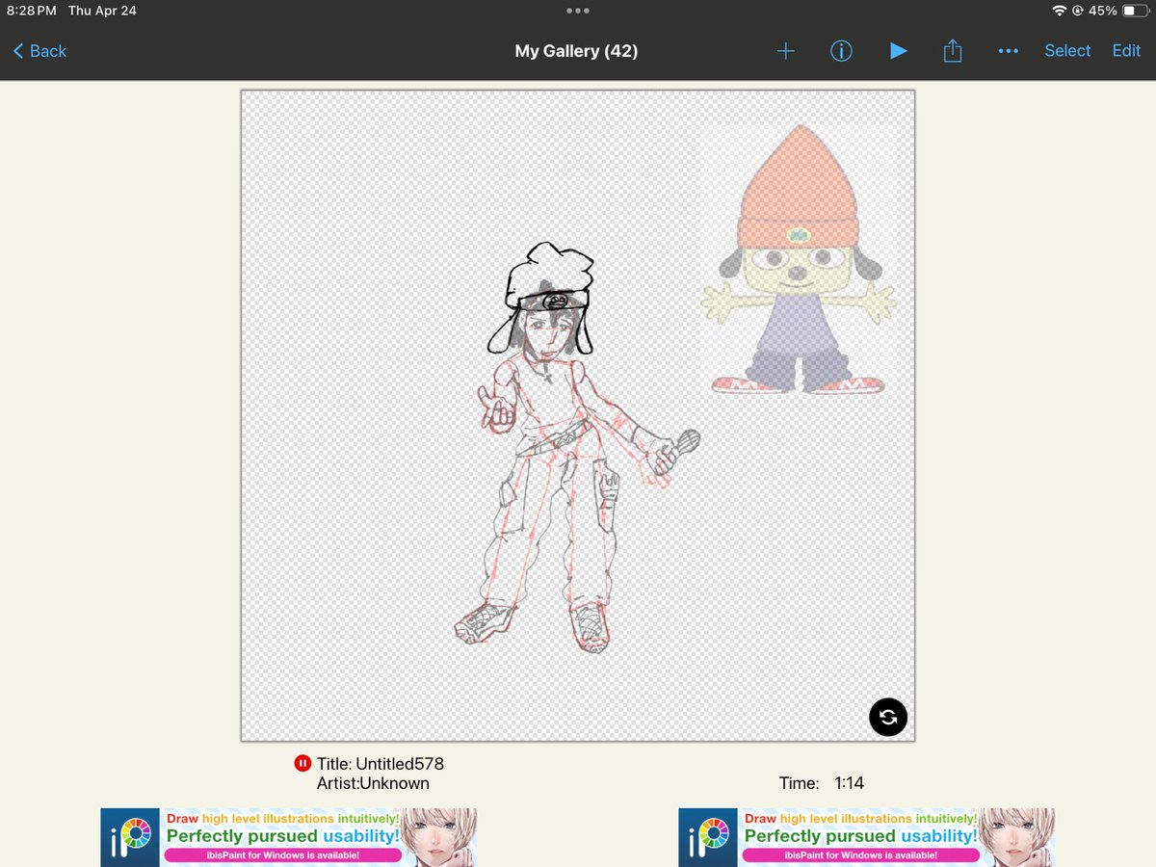Open the Untitled578 artwork preview
The height and width of the screenshot is (867, 1156).
pos(577,415)
